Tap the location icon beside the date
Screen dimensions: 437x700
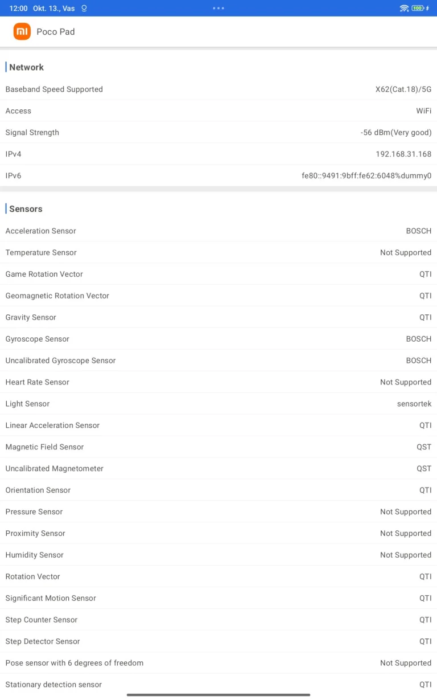[84, 9]
